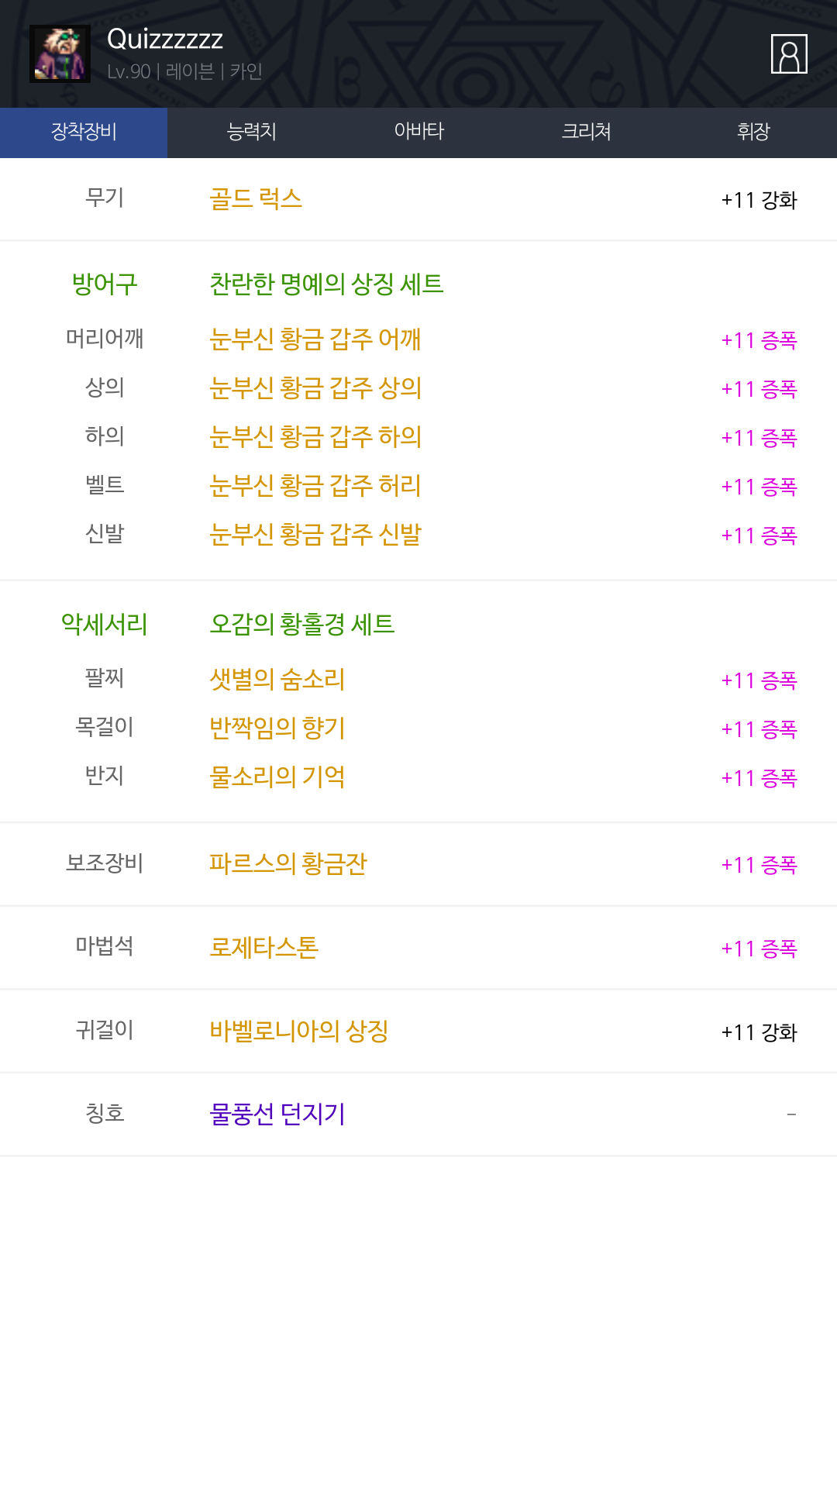Image resolution: width=837 pixels, height=1488 pixels.
Task: View the 눈부신 황금 갑주 허리 item
Action: (315, 486)
